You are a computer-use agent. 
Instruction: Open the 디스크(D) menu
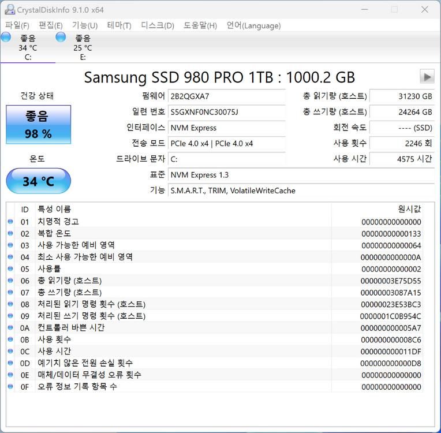158,25
